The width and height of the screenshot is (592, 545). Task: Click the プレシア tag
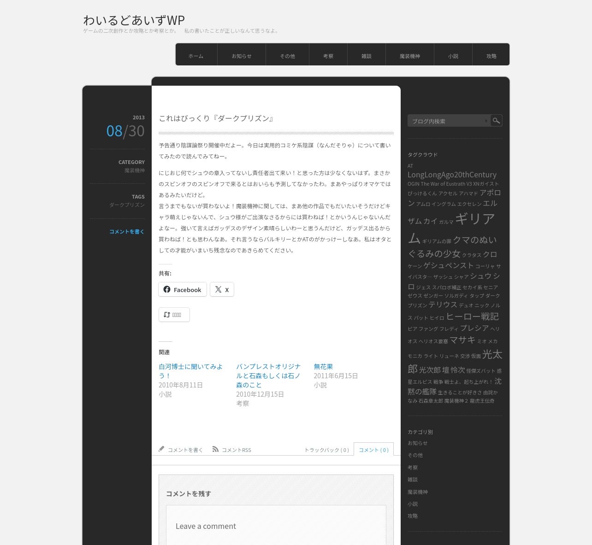[x=474, y=328]
